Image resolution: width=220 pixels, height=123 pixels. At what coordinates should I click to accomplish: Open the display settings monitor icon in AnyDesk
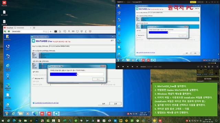click(77, 31)
